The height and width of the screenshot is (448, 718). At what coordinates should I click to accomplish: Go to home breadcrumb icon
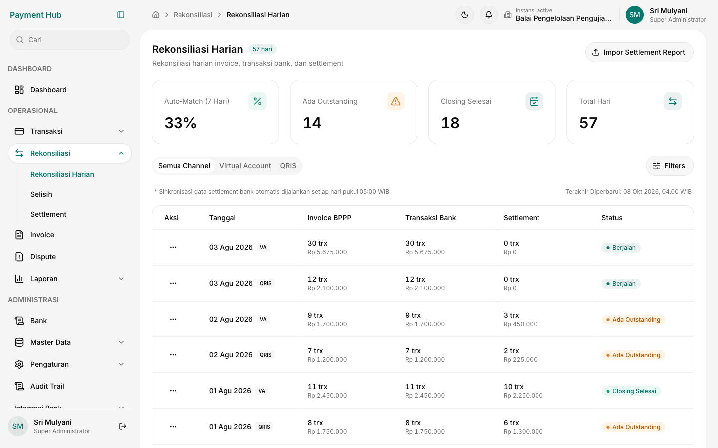(156, 15)
